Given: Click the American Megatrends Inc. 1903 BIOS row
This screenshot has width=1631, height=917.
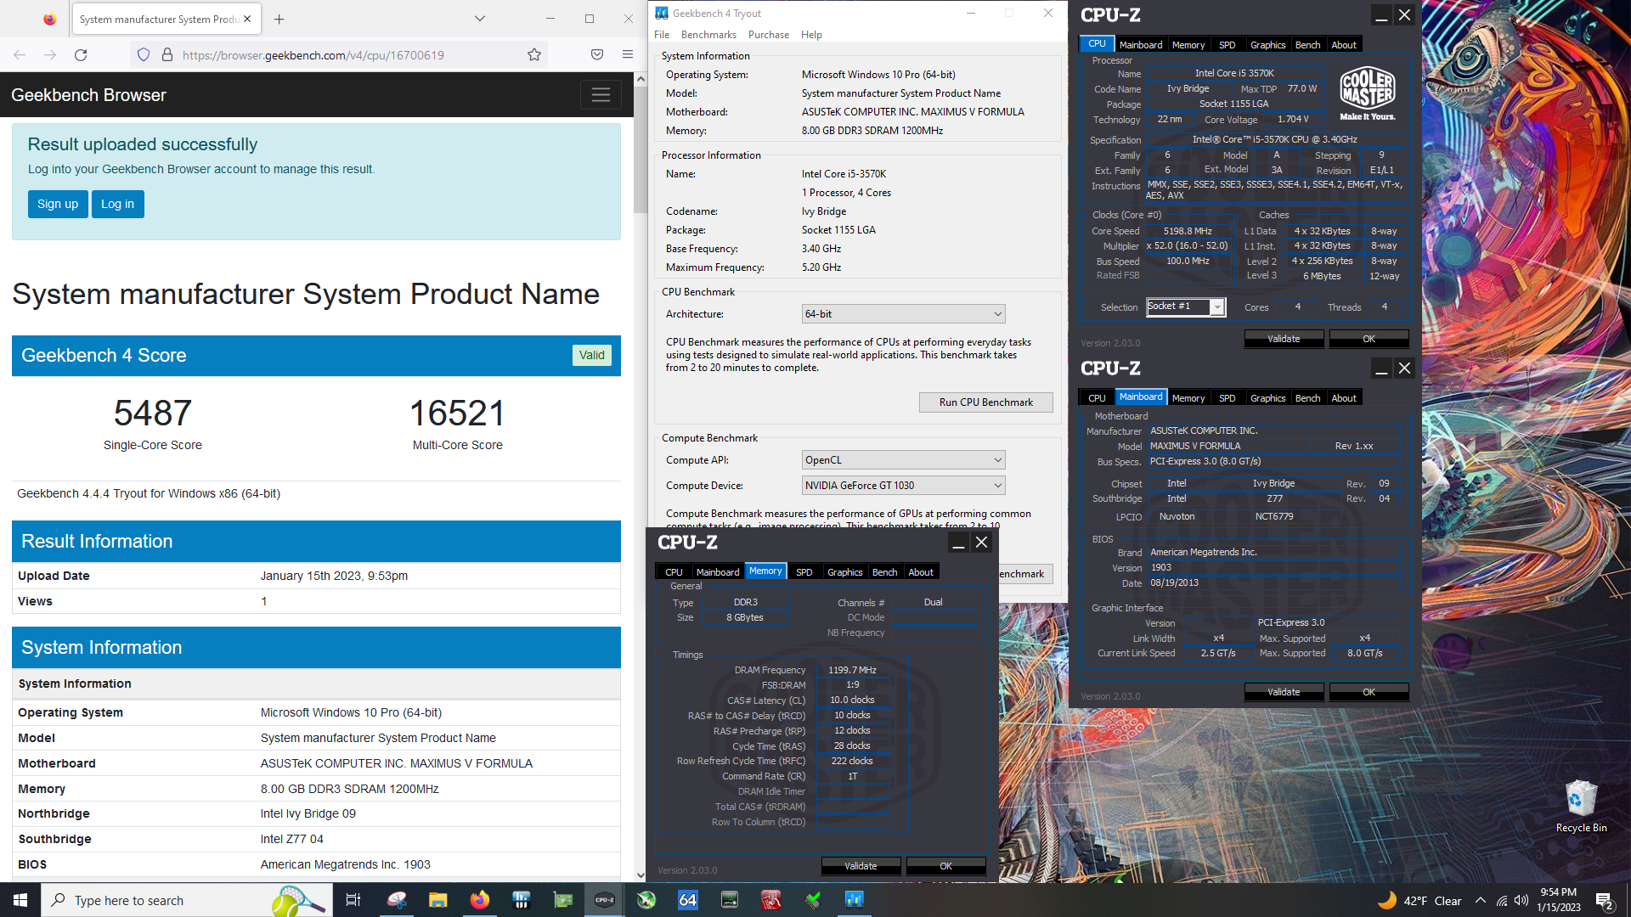Looking at the screenshot, I should tap(316, 864).
